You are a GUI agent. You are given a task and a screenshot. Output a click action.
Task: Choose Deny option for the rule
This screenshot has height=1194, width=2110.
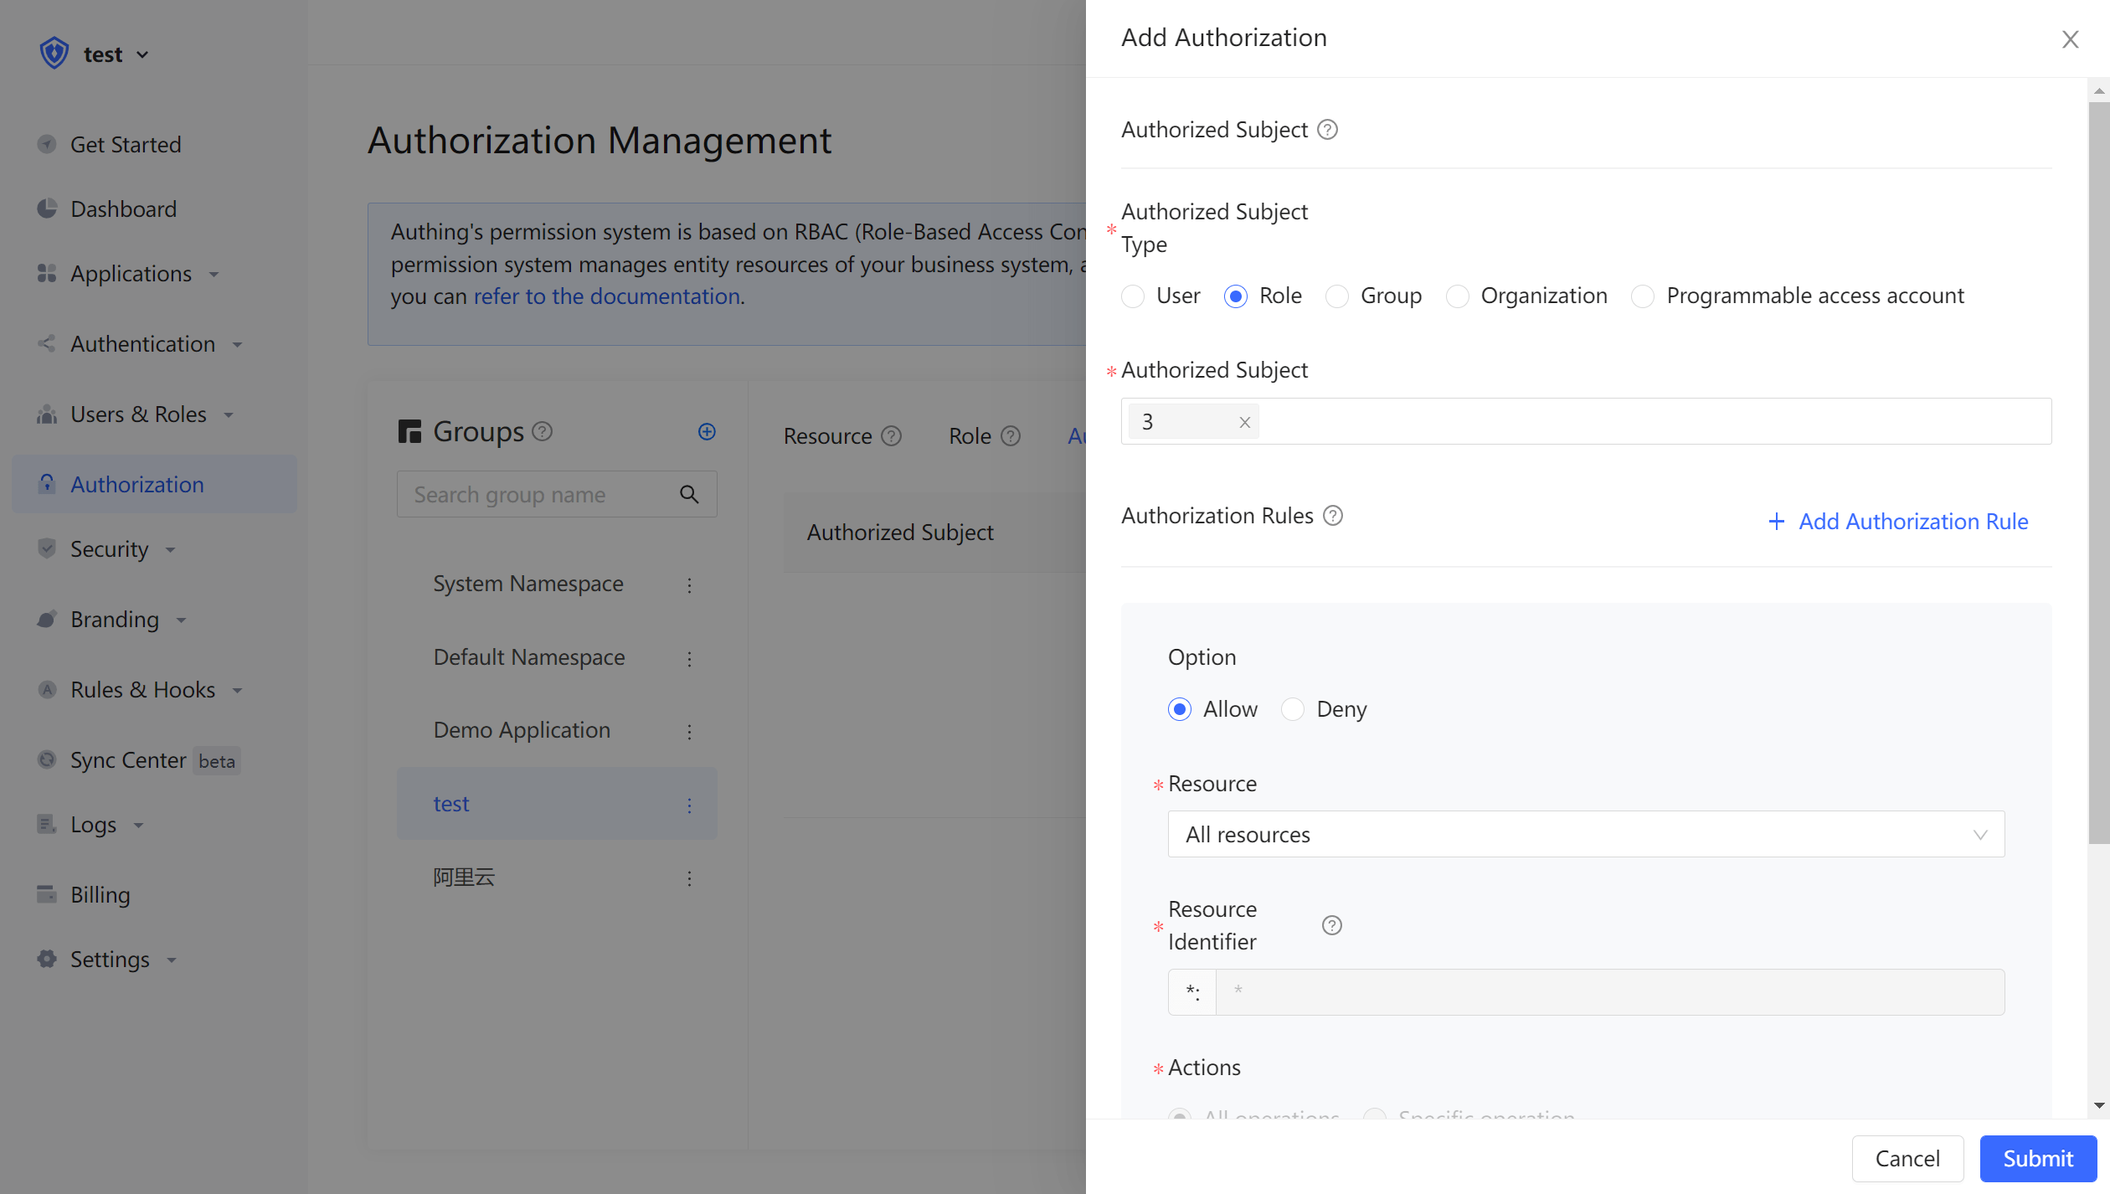tap(1293, 709)
